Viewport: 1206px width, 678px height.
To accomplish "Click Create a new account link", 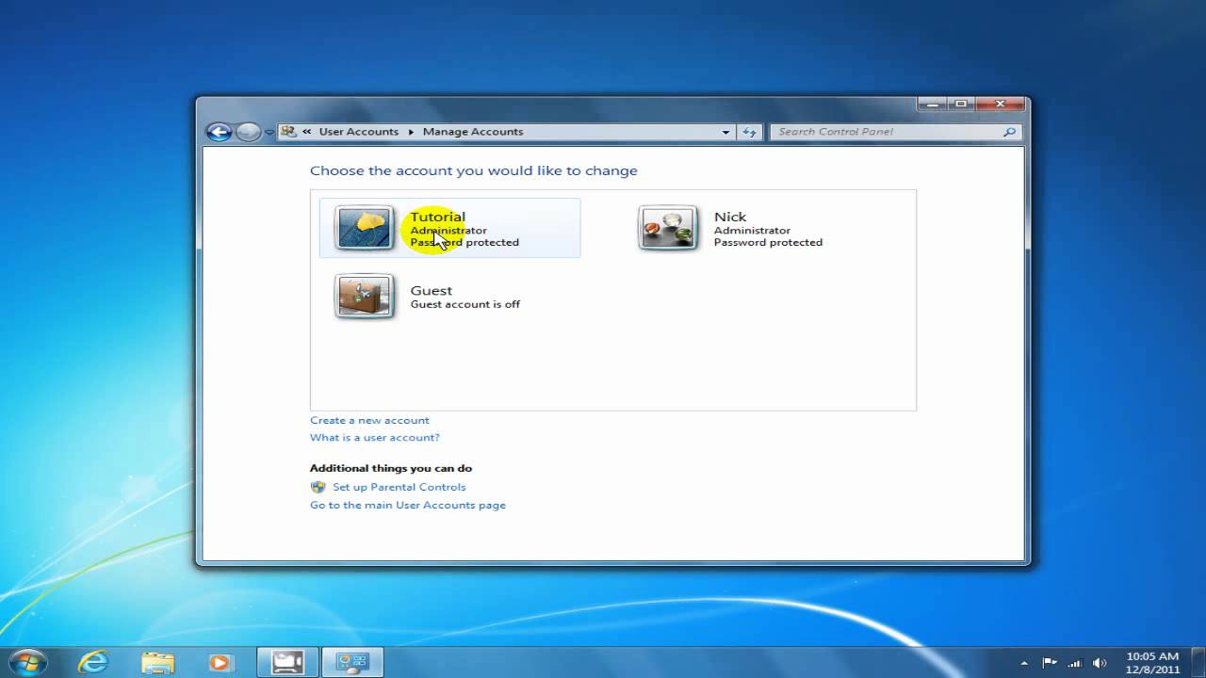I will [369, 420].
